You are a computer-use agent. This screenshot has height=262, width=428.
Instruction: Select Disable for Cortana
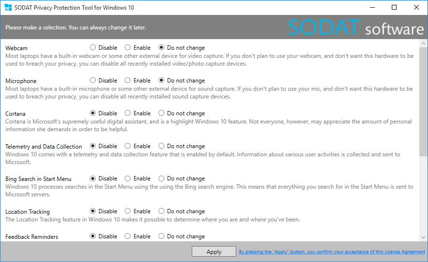pyautogui.click(x=103, y=113)
